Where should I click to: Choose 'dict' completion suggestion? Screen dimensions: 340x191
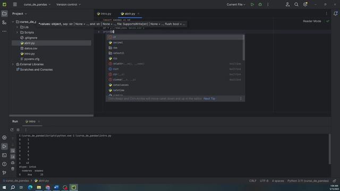(175, 69)
